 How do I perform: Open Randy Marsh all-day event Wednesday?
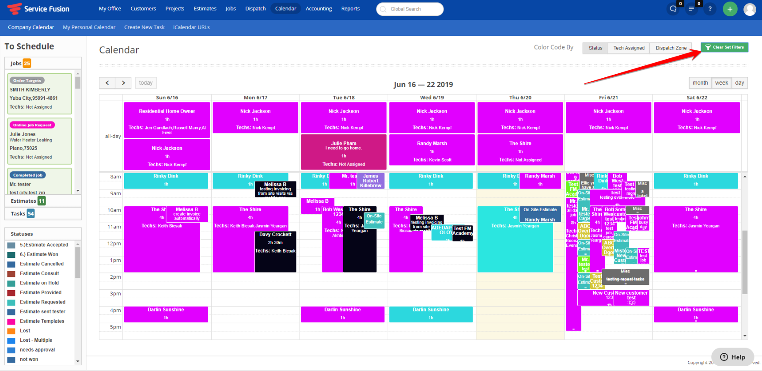pyautogui.click(x=432, y=150)
